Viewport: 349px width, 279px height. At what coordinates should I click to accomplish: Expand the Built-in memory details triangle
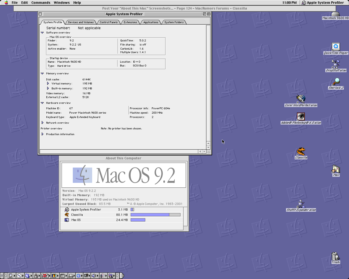48,88
